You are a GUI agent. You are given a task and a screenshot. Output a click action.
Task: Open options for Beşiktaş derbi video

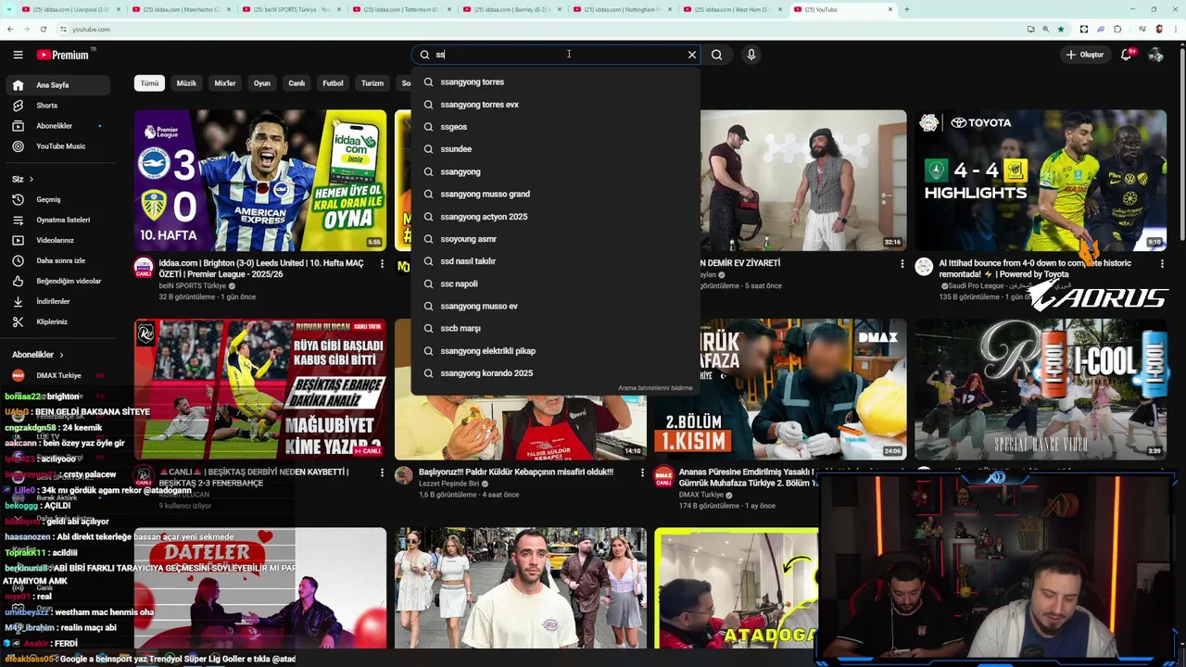382,472
